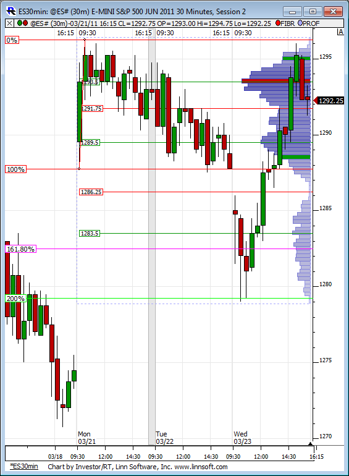The width and height of the screenshot is (349, 476).
Task: Click the 1291.75 red level label
Action: click(92, 108)
